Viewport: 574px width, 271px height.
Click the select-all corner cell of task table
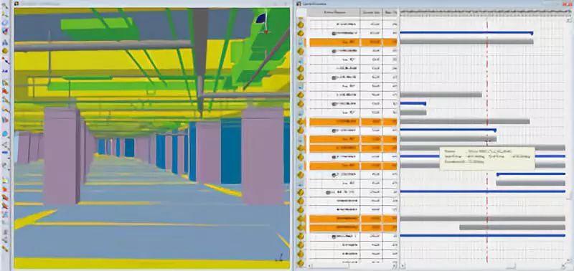tap(301, 12)
